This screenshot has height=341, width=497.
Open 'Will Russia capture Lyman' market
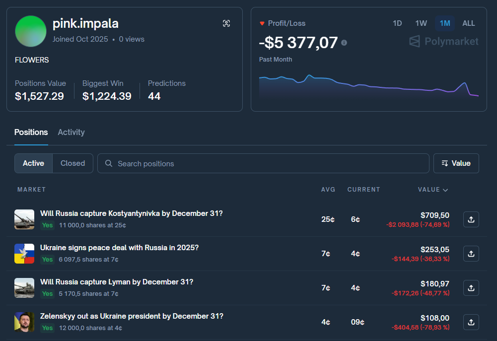point(117,282)
